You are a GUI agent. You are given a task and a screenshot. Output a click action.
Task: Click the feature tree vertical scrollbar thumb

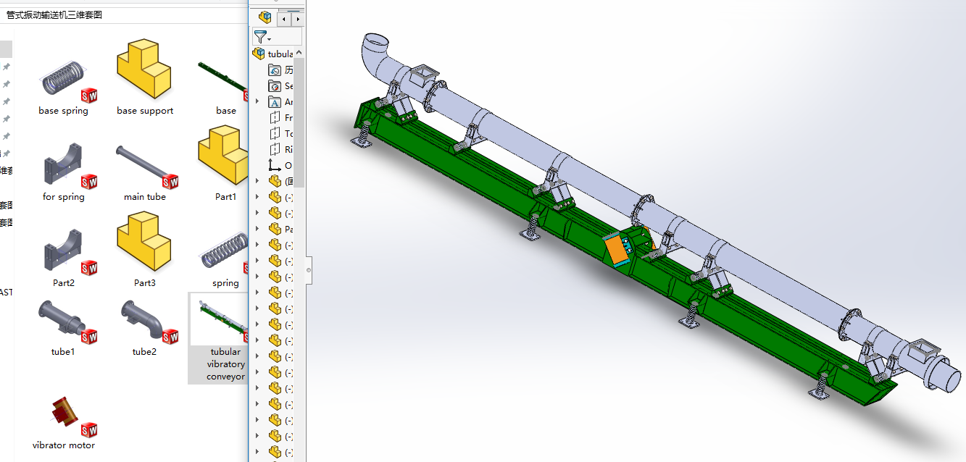(x=299, y=123)
